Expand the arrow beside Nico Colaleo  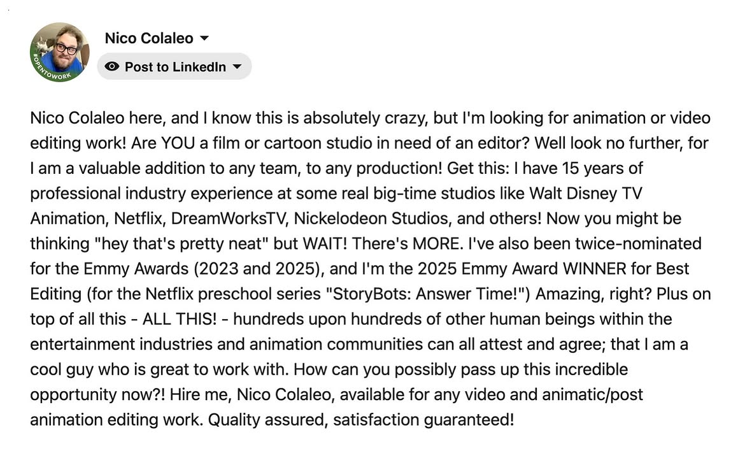(x=204, y=38)
